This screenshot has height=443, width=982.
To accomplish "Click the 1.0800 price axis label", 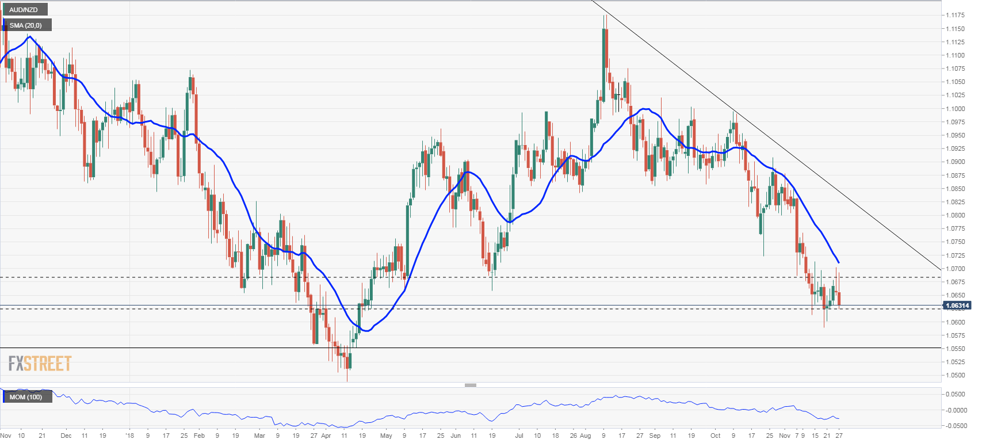I will click(x=955, y=215).
